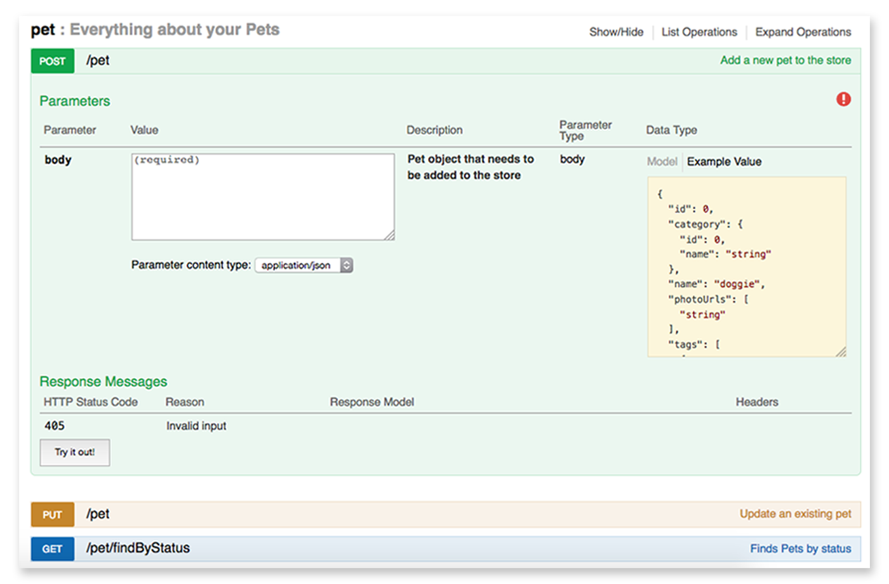
Task: Collapse the POST /pet operation panel
Action: (99, 61)
